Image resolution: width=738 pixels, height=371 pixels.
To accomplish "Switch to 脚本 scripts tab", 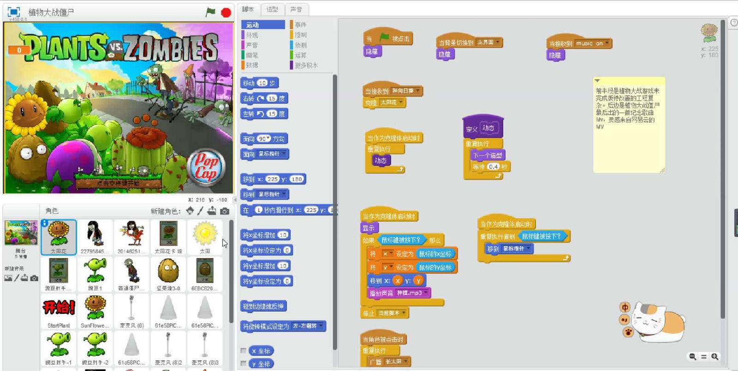I will pyautogui.click(x=248, y=9).
